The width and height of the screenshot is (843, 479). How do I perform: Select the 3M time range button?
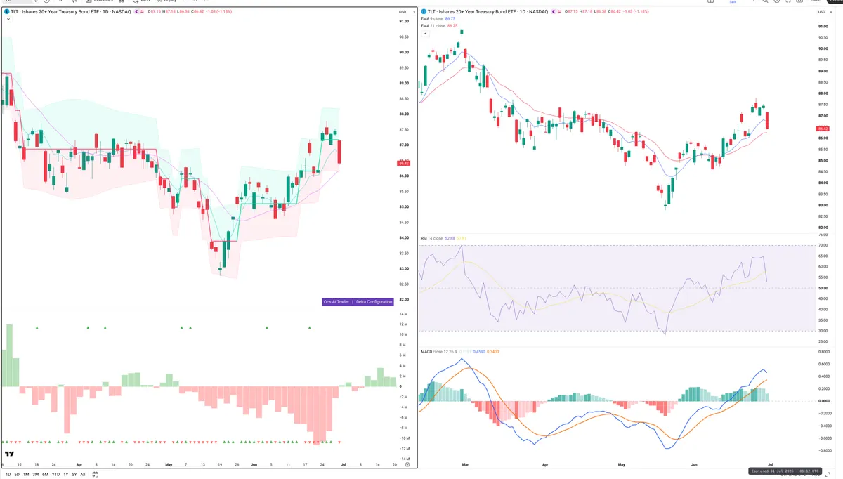36,474
